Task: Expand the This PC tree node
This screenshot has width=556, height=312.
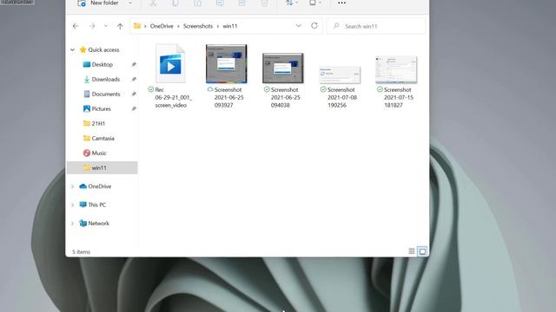Action: [72, 205]
